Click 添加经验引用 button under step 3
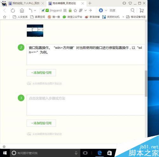The width and height of the screenshot is (159, 157). pyautogui.click(x=41, y=123)
